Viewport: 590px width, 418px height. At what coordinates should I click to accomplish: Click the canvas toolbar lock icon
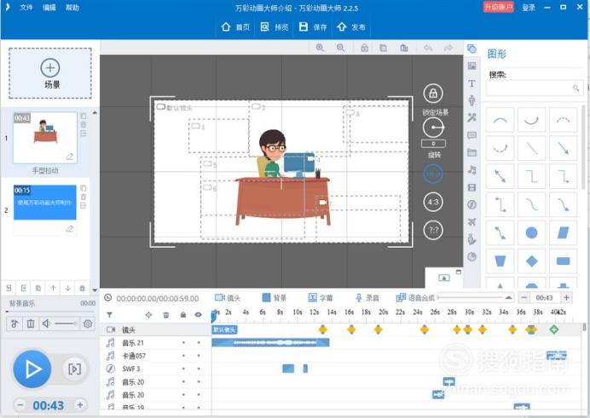[365, 48]
